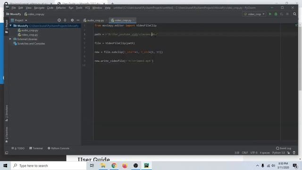Open the VCS menu
The width and height of the screenshot is (302, 170).
tap(87, 8)
